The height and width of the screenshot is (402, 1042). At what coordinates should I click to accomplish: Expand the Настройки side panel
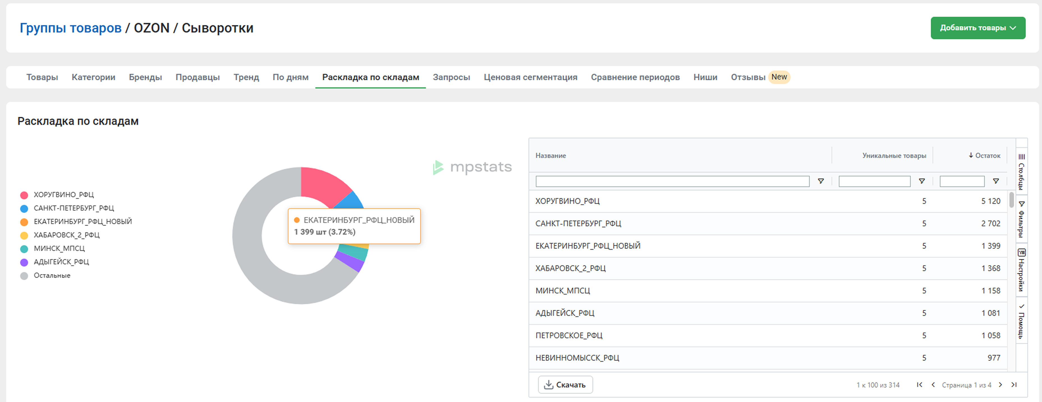pos(1021,270)
